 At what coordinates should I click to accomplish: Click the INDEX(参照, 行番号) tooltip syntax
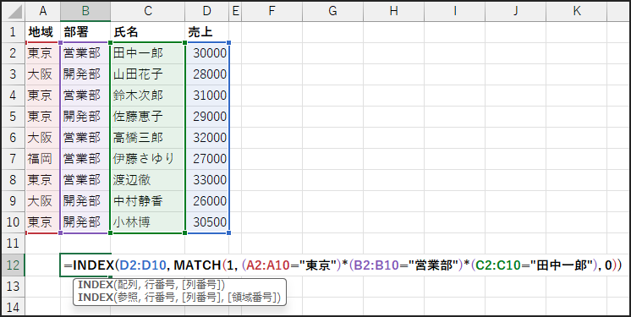179,298
